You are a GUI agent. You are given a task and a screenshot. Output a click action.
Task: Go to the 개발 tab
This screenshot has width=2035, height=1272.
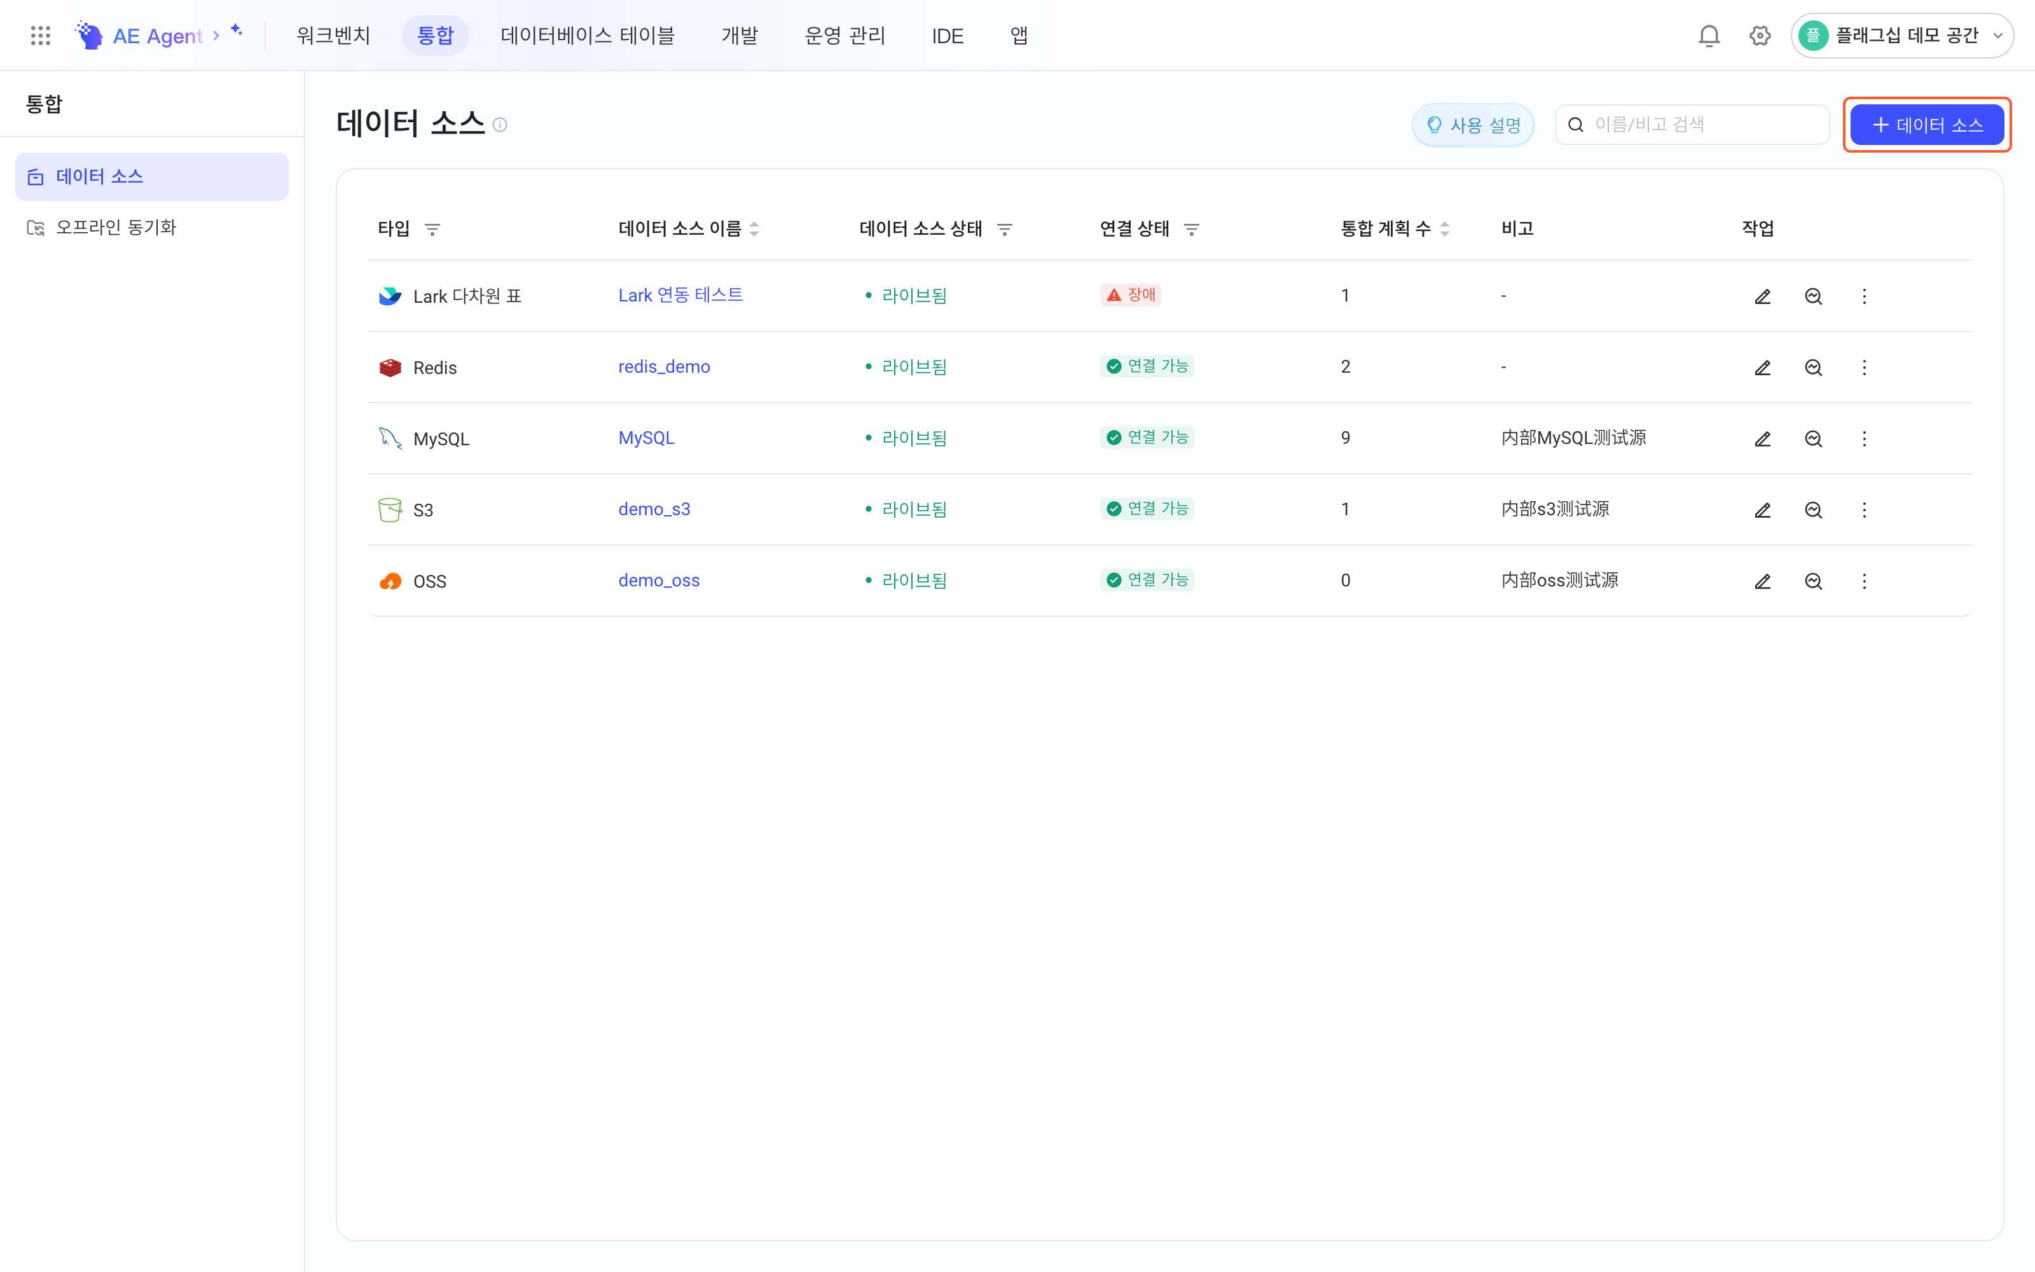[x=739, y=36]
